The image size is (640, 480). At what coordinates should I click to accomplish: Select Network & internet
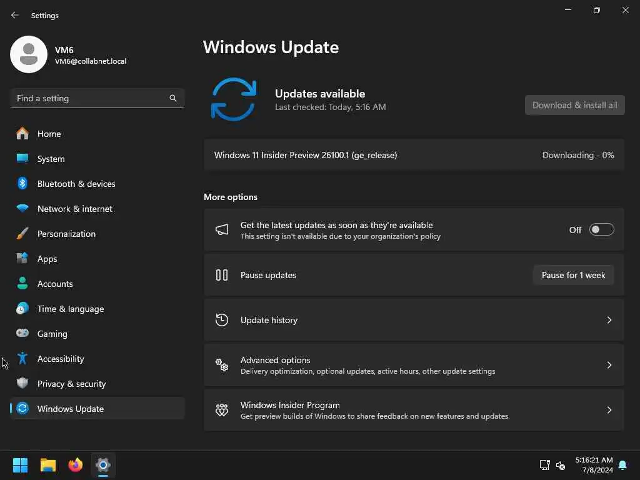(97, 208)
